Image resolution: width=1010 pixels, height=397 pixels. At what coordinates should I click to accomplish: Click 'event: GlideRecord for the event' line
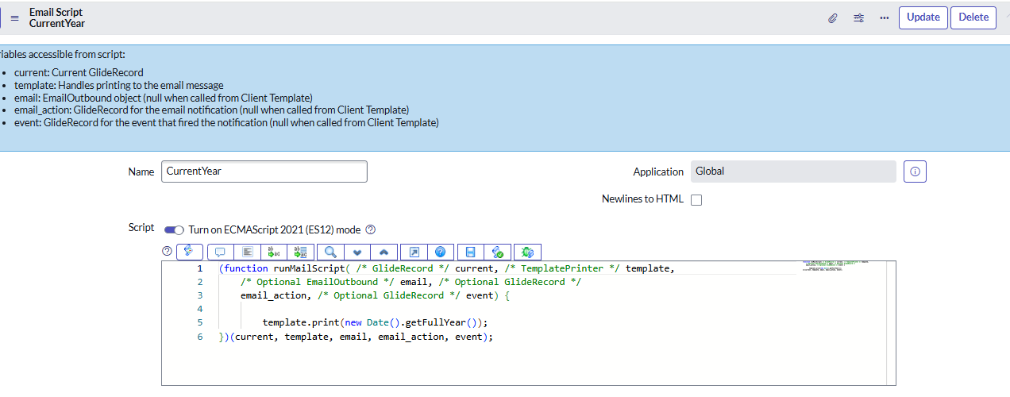pyautogui.click(x=226, y=122)
